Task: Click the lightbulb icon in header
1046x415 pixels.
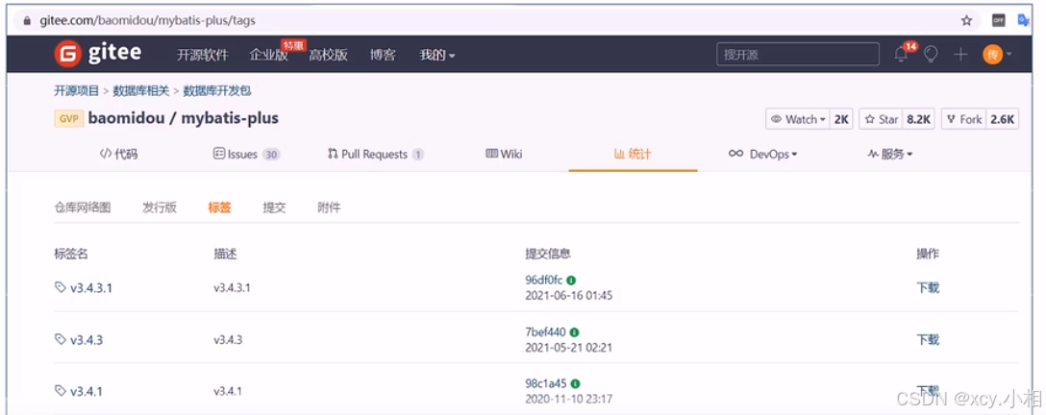Action: [x=931, y=55]
